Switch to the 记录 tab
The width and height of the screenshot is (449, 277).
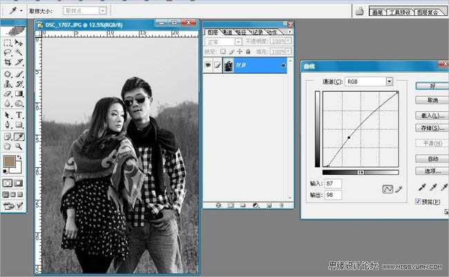pos(257,32)
